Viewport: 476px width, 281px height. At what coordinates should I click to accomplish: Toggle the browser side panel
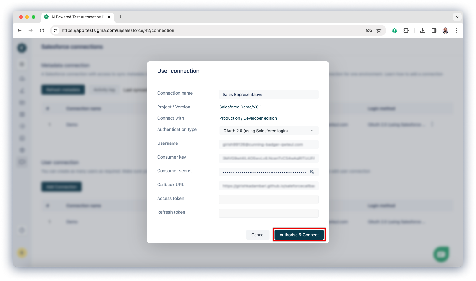434,30
